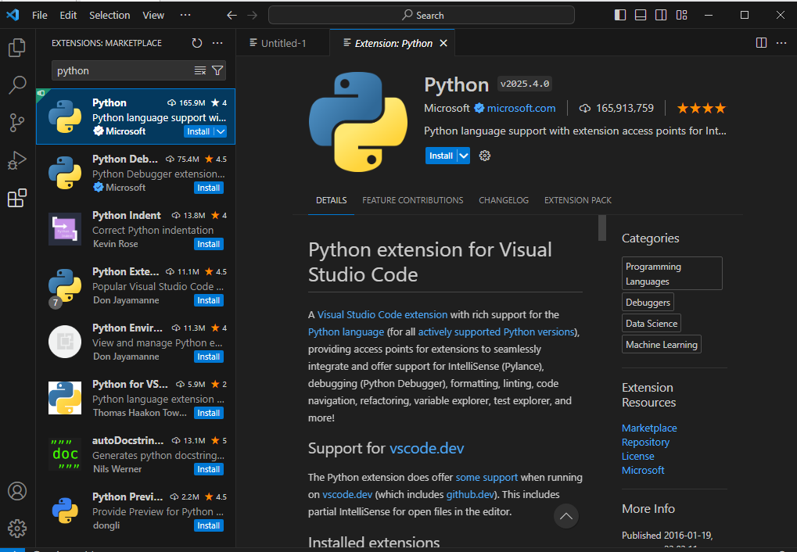The image size is (797, 552).
Task: Switch to the Changelog tab
Action: click(x=504, y=200)
